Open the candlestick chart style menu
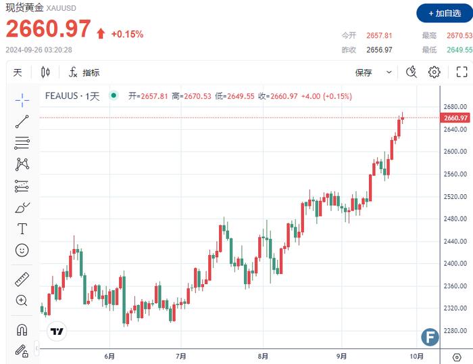This screenshot has height=364, width=473. [46, 72]
